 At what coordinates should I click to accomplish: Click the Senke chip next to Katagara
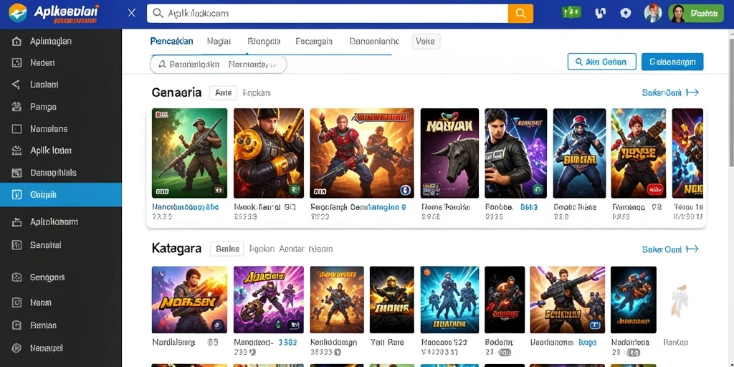click(227, 249)
